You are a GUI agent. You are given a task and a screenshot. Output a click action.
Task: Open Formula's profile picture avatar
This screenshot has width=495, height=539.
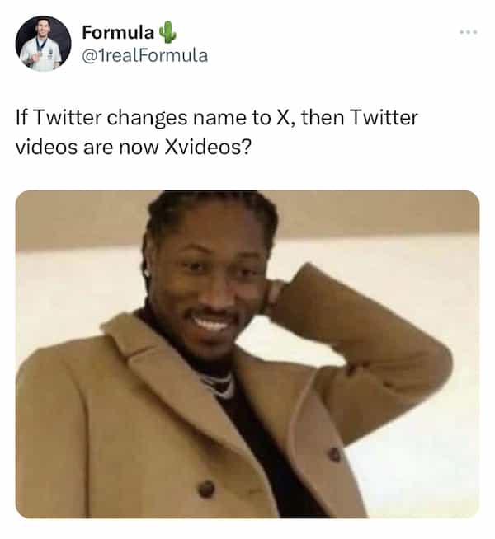point(43,44)
